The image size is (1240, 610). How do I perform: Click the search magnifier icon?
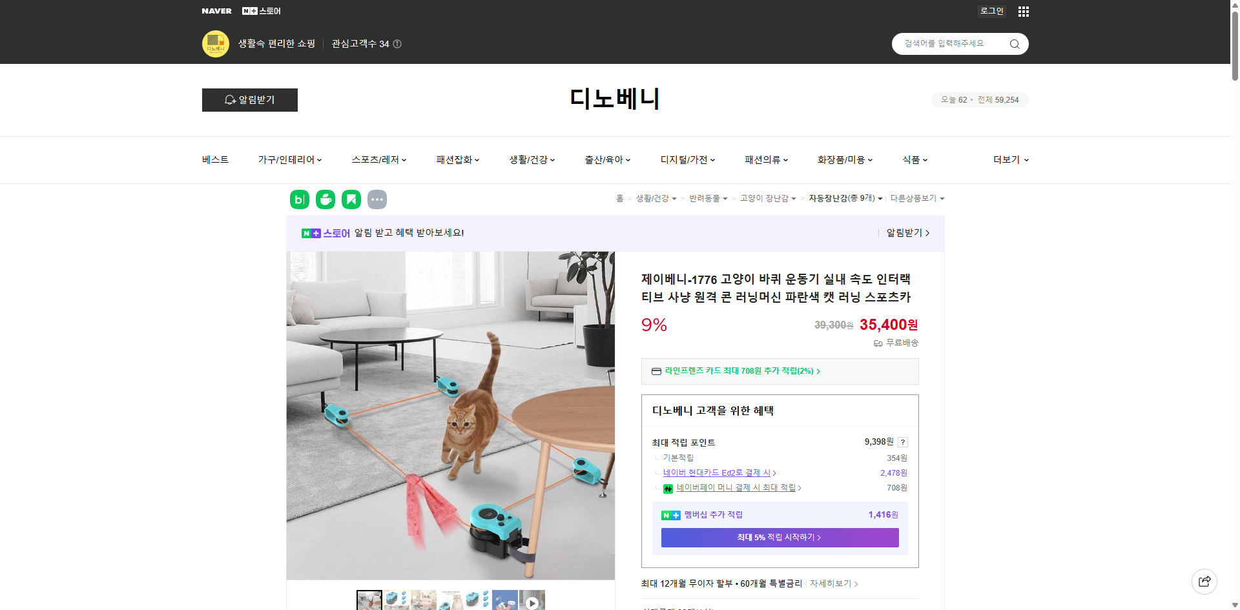1014,44
